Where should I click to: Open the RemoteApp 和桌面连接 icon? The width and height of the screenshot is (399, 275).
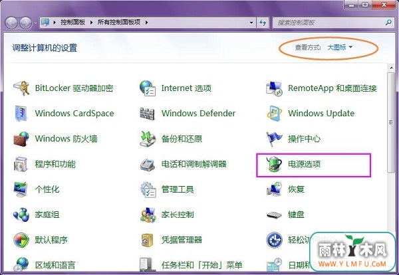(274, 88)
